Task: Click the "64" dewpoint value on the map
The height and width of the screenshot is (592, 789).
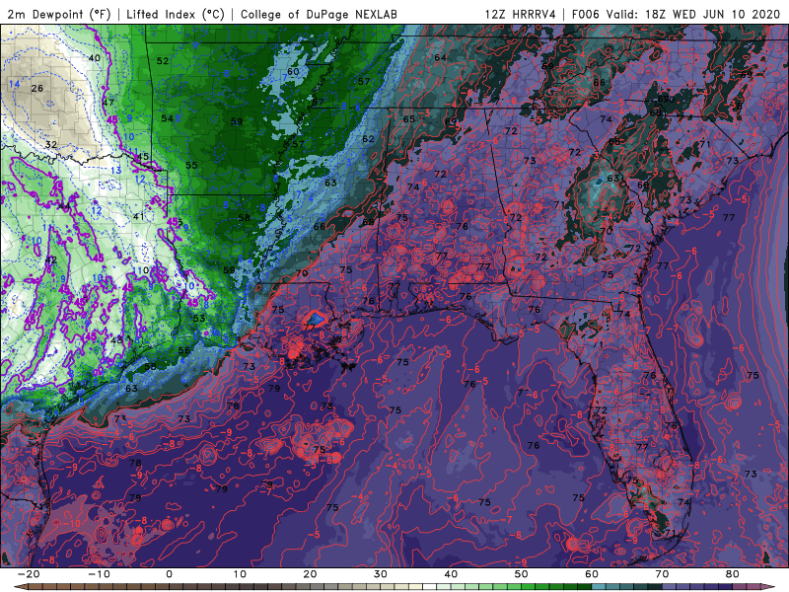Action: click(440, 58)
